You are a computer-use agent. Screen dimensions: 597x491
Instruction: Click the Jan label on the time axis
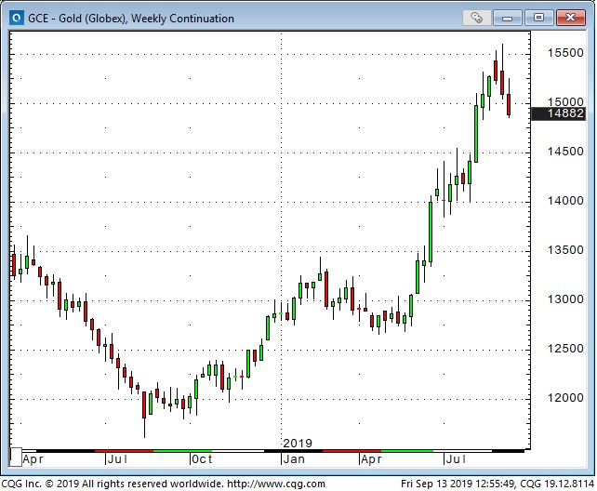coord(294,459)
